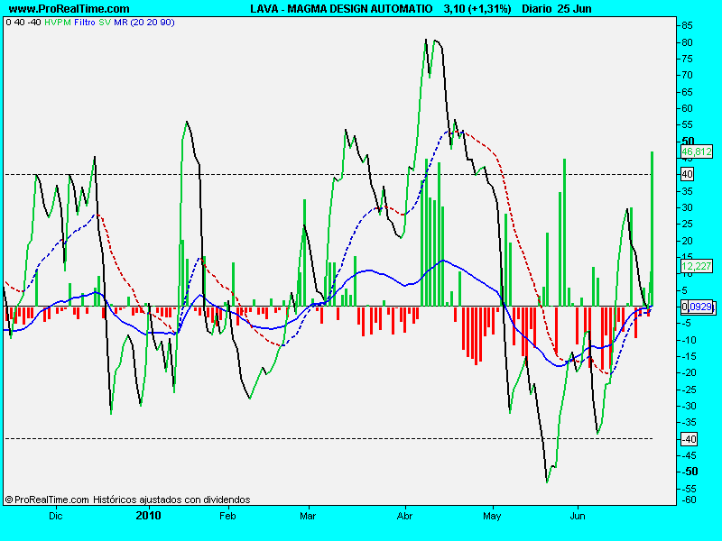Click the Mar month label
This screenshot has width=722, height=541.
pos(308,516)
